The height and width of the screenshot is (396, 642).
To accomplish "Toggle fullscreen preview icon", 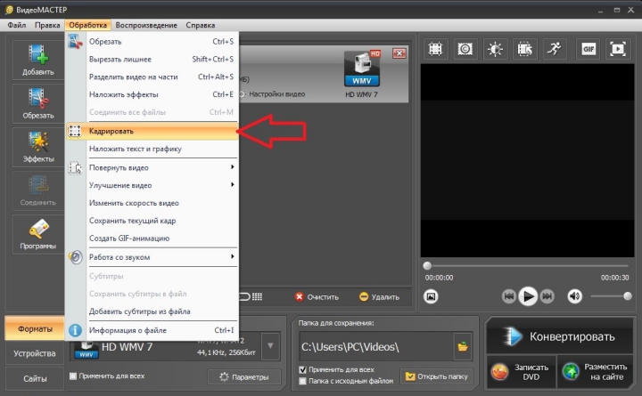I will [617, 48].
